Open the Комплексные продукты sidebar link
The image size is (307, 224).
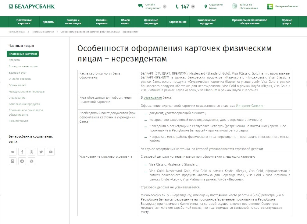point(24,104)
